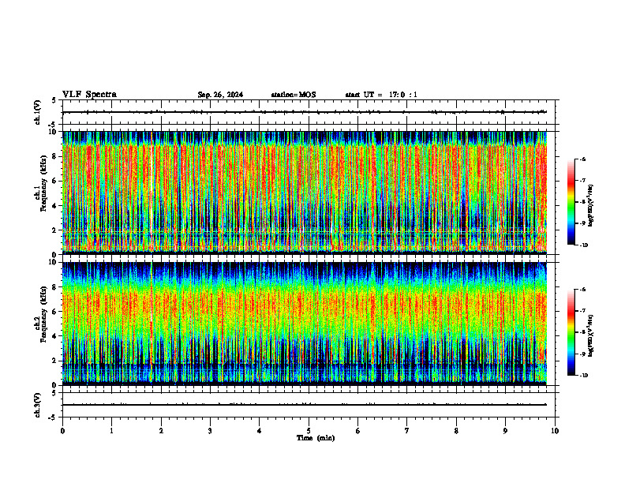This screenshot has height=483, width=625.
Task: Click the "-10" label on ch.2 color bar
Action: coord(583,376)
